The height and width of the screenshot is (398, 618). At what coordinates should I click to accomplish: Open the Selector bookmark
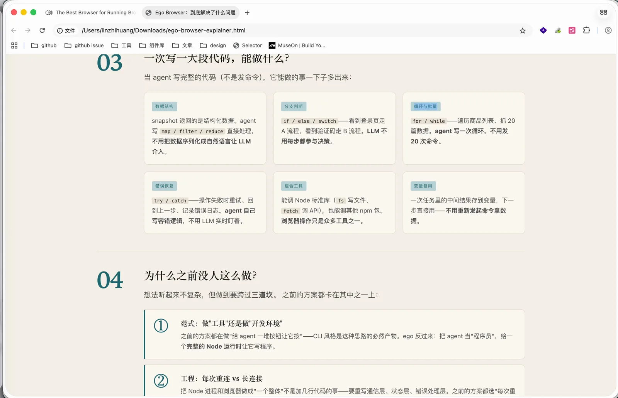point(248,46)
